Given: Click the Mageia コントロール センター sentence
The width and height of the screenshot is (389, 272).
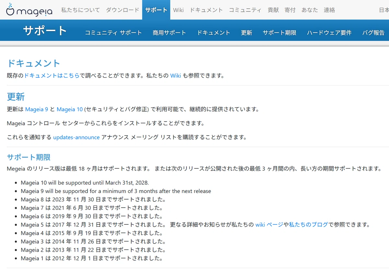Looking at the screenshot, I should click(106, 123).
